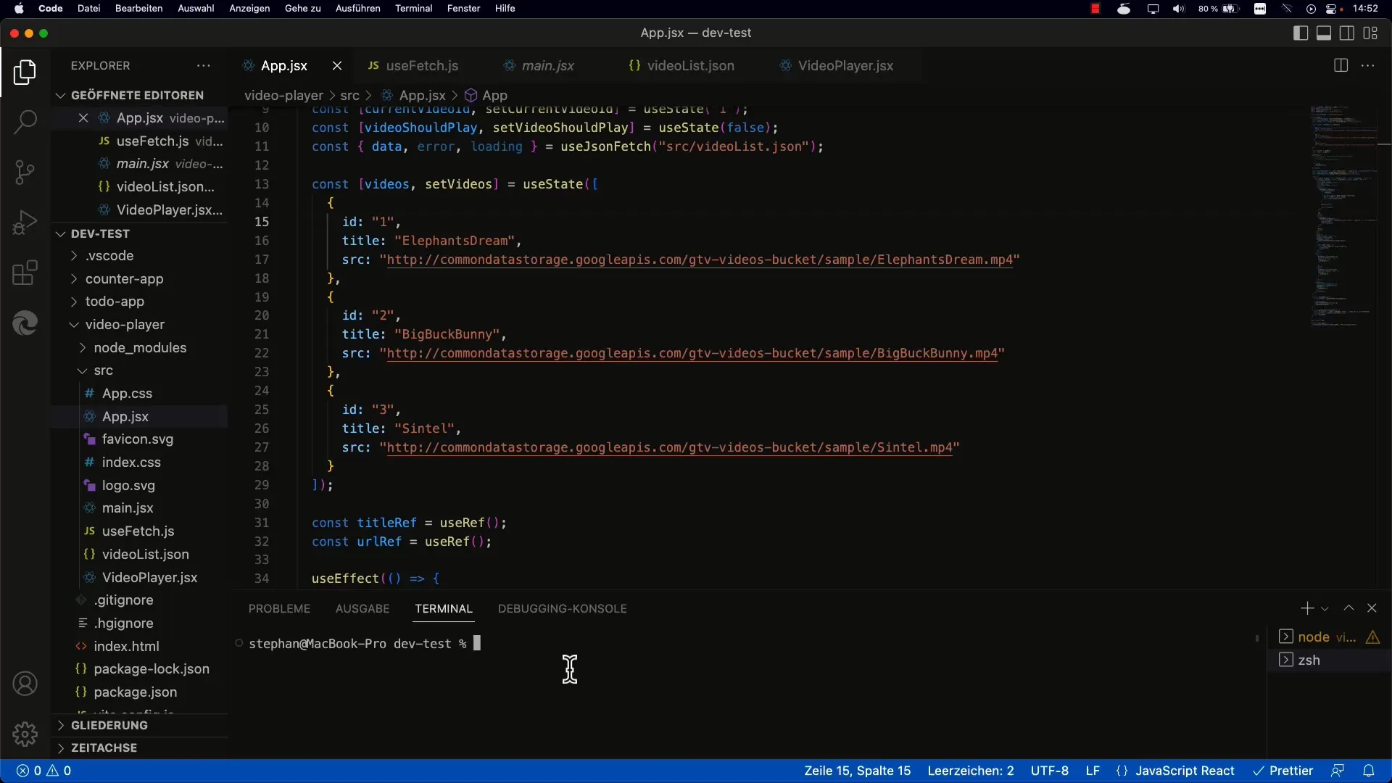This screenshot has height=783, width=1392.
Task: Open the Manage gear settings icon
Action: pyautogui.click(x=25, y=734)
